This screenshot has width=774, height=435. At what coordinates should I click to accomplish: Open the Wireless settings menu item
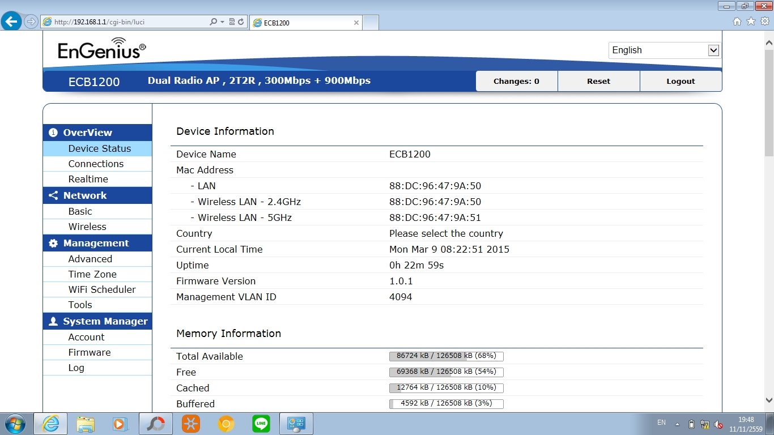coord(87,227)
